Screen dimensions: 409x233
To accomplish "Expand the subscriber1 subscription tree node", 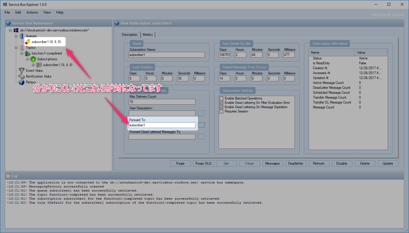I will point(33,65).
